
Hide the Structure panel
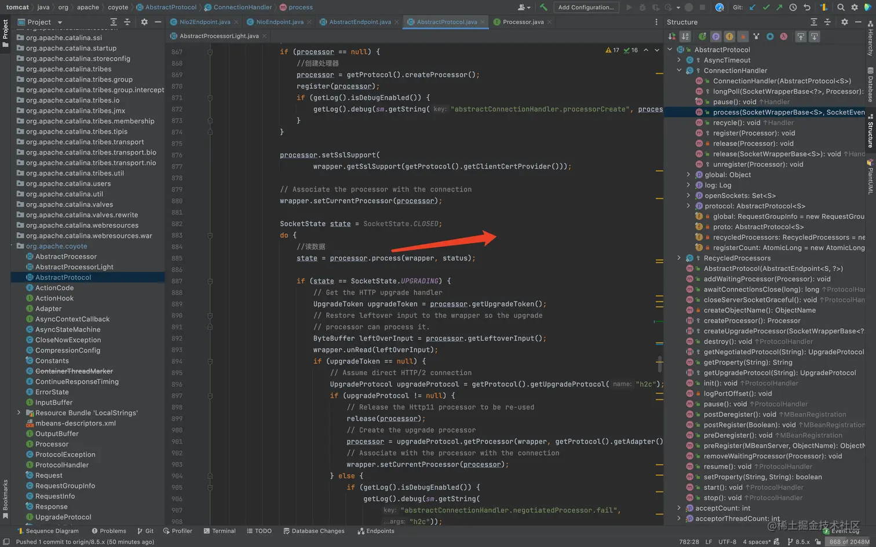[x=858, y=22]
